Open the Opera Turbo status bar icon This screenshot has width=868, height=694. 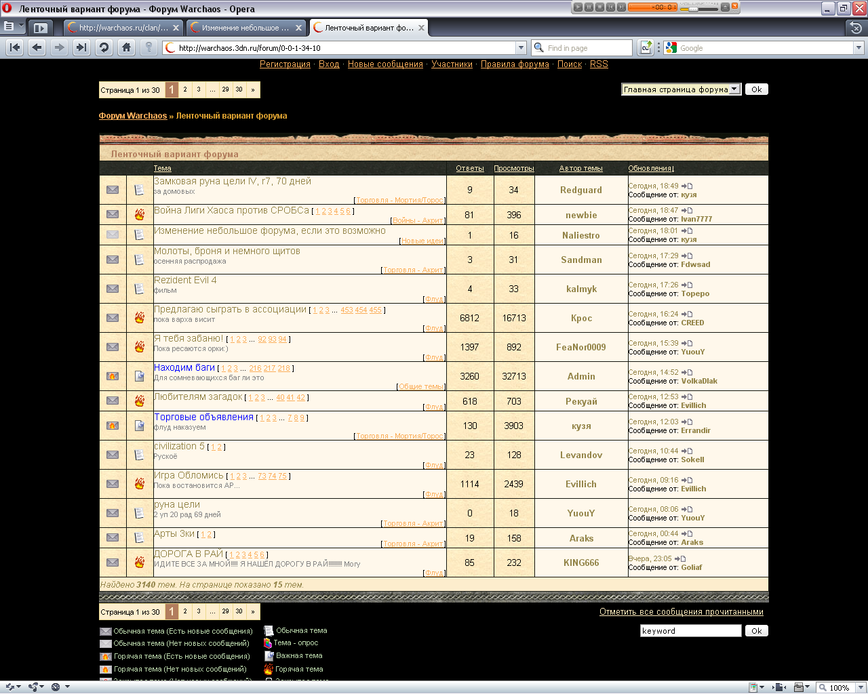click(56, 687)
